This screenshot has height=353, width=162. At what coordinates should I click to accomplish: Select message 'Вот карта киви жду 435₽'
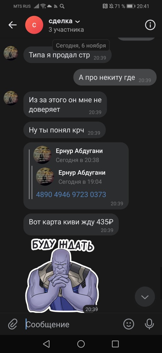point(71,225)
